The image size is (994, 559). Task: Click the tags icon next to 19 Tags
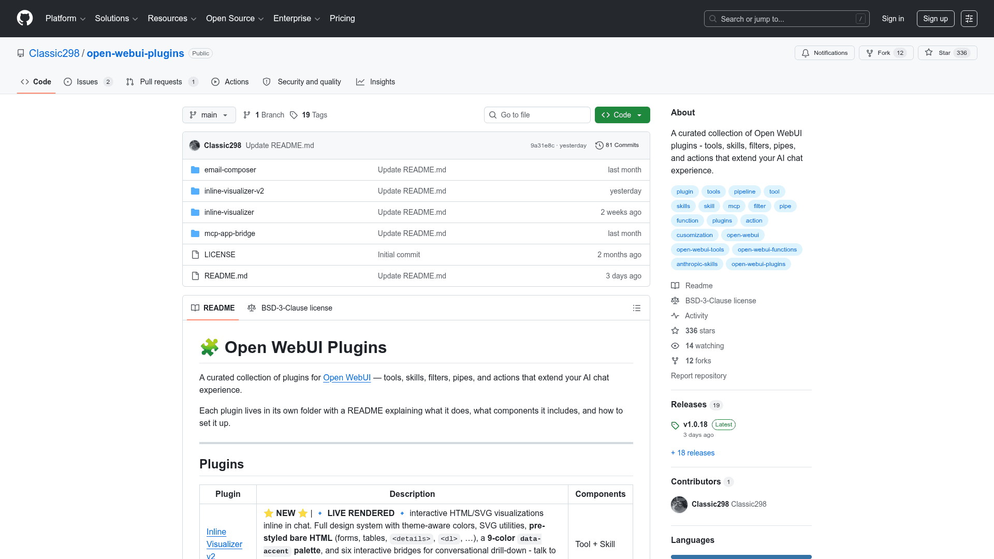pos(294,115)
